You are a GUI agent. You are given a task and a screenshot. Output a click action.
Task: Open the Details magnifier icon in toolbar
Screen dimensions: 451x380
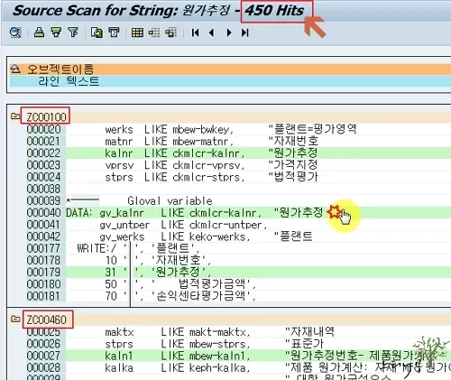coord(15,32)
